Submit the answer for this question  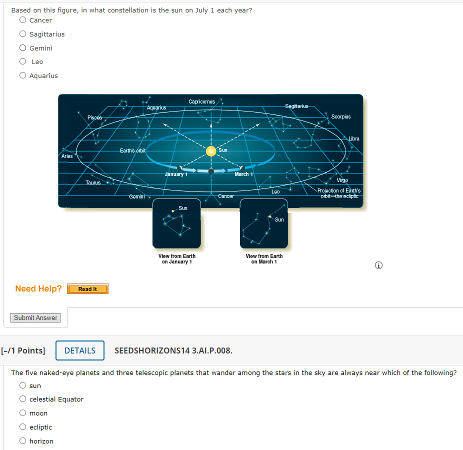[x=35, y=317]
